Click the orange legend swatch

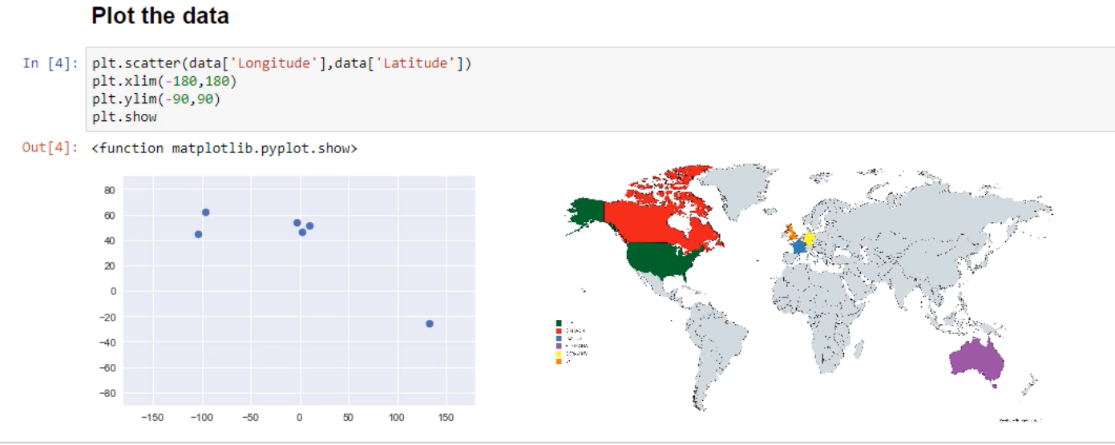pyautogui.click(x=559, y=362)
